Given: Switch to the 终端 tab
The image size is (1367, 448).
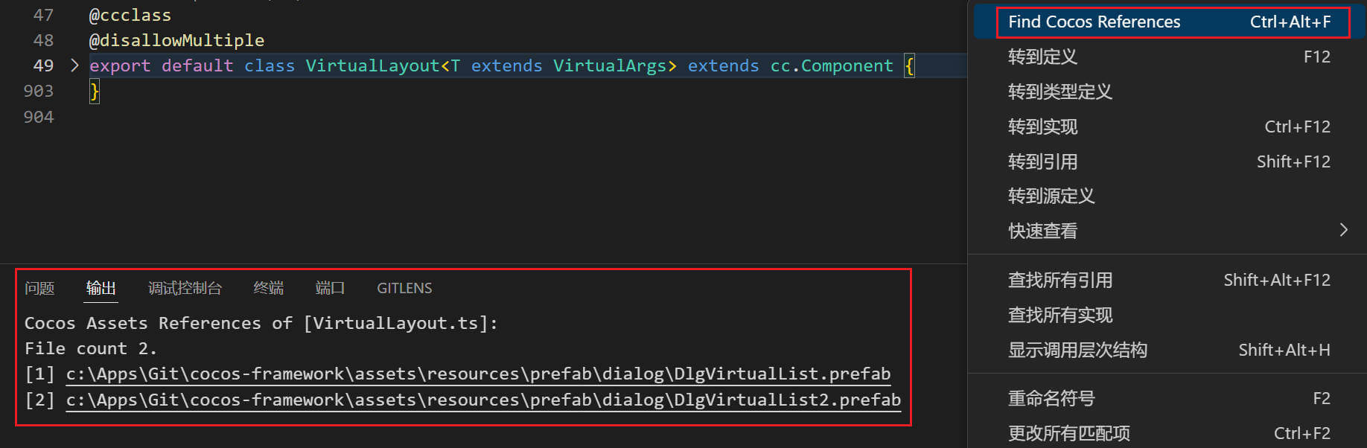Looking at the screenshot, I should [x=268, y=288].
